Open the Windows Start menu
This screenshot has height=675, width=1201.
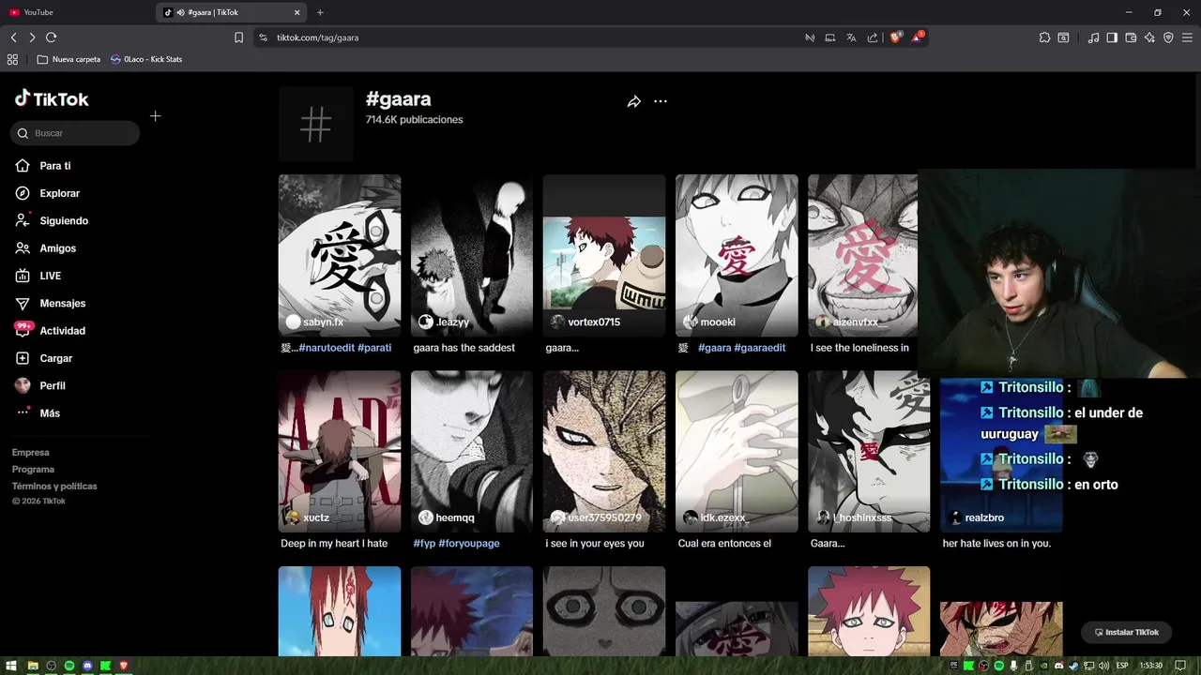[x=13, y=666]
